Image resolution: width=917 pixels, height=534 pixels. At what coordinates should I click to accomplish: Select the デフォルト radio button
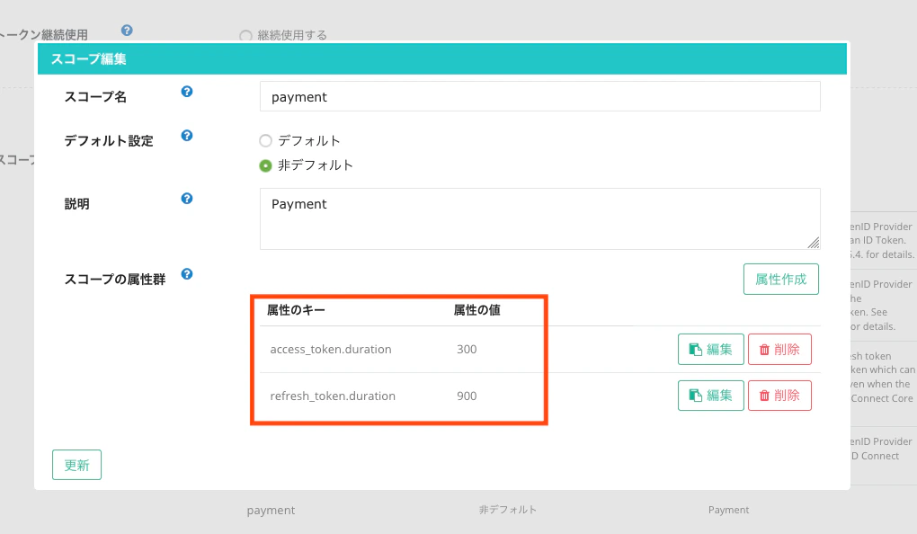pos(266,140)
